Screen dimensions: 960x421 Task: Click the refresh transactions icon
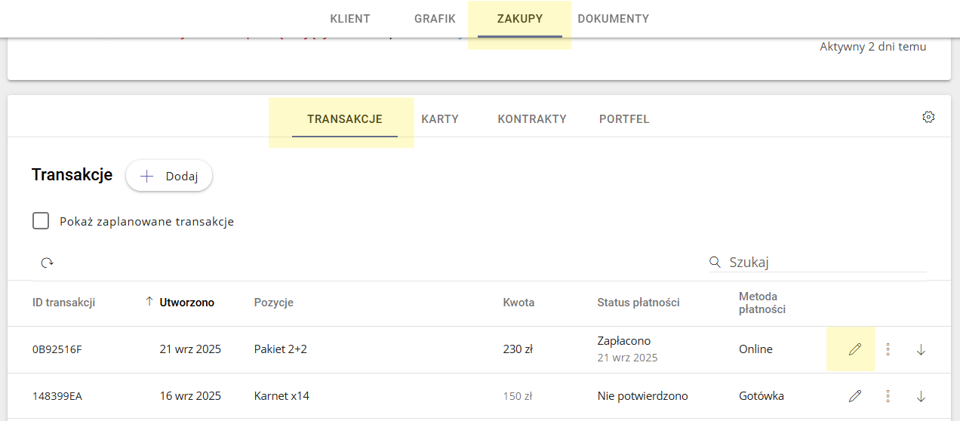click(x=48, y=263)
